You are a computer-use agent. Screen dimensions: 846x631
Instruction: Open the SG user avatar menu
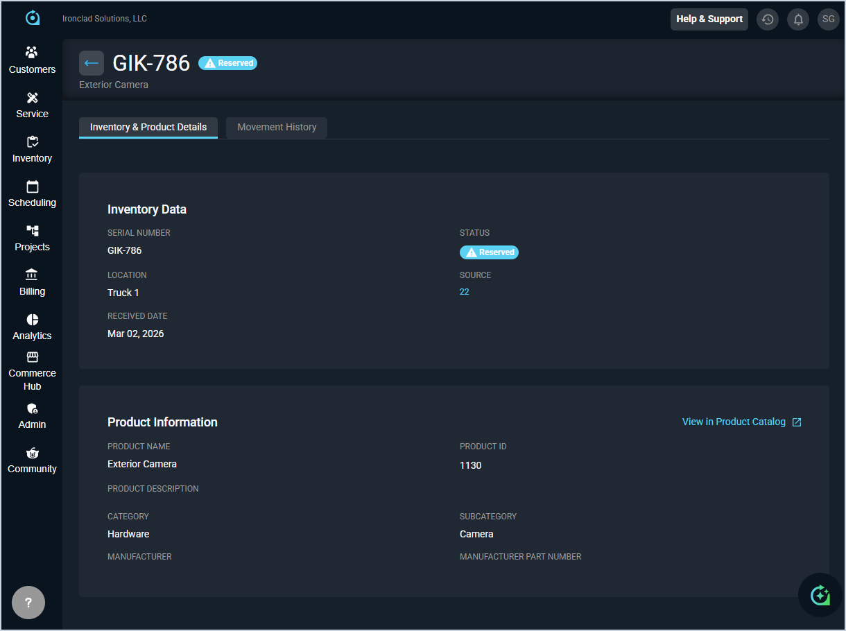pos(829,19)
